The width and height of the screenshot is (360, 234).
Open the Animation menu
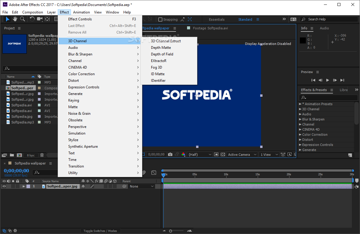[81, 12]
